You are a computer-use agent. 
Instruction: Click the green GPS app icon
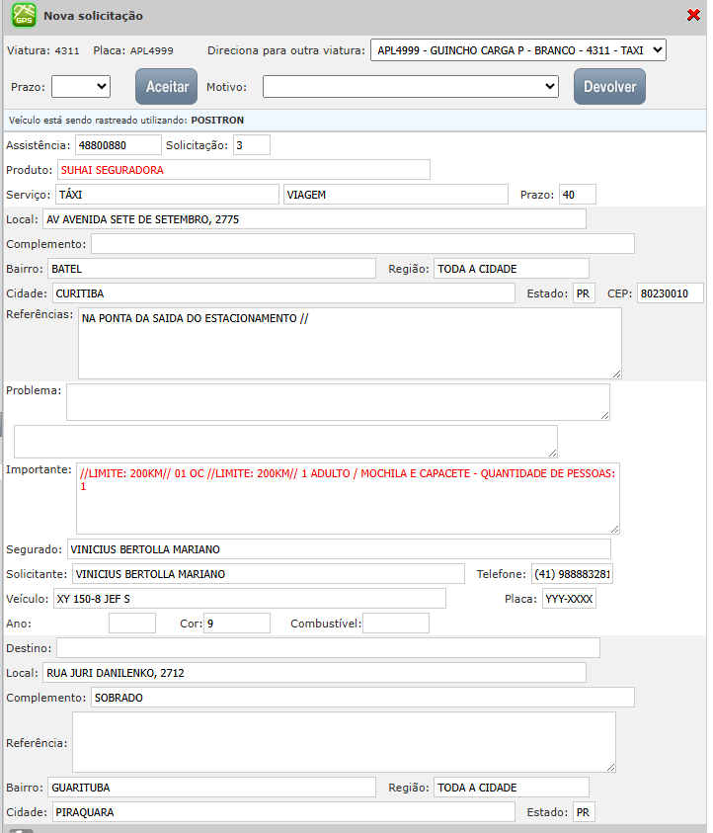[x=23, y=16]
